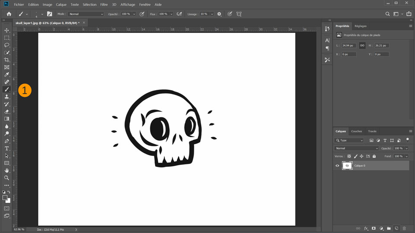Select the Move tool
The image size is (415, 233).
click(6, 30)
